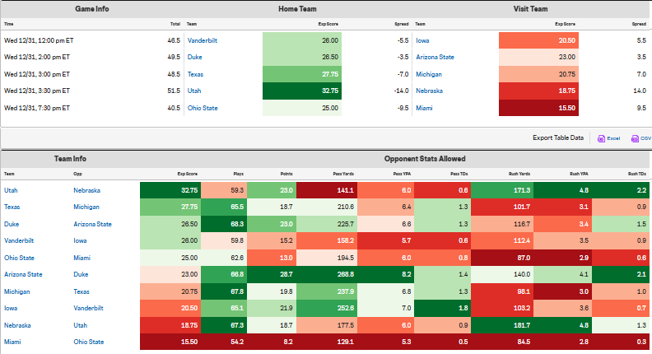Select the 28.7 points cell

point(272,274)
